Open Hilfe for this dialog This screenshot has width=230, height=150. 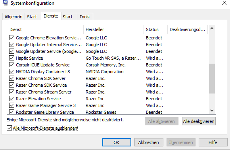click(x=213, y=142)
